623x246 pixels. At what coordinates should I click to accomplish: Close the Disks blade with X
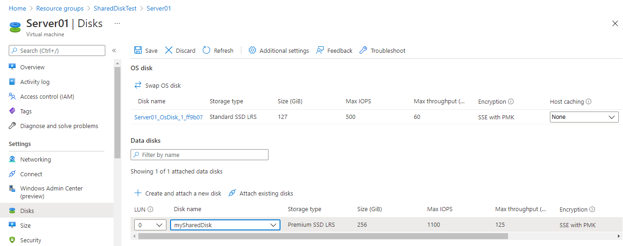[x=615, y=23]
